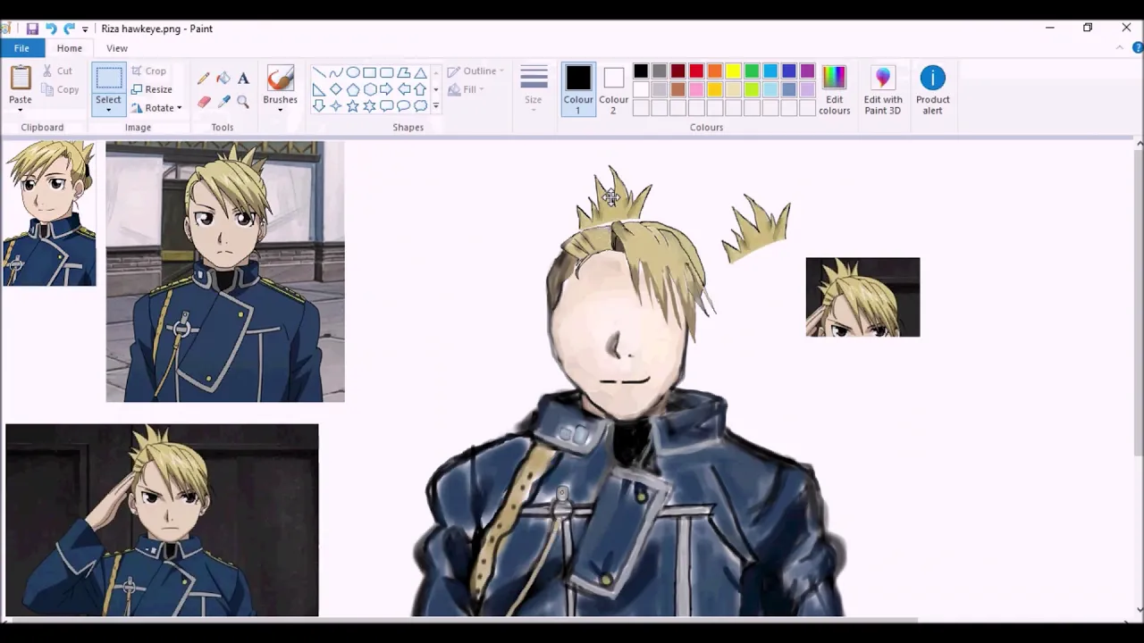Select the Eraser tool

(x=204, y=102)
